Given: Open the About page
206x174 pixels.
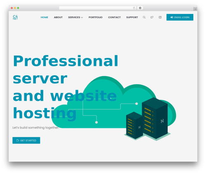Looking at the screenshot, I should pyautogui.click(x=58, y=17).
